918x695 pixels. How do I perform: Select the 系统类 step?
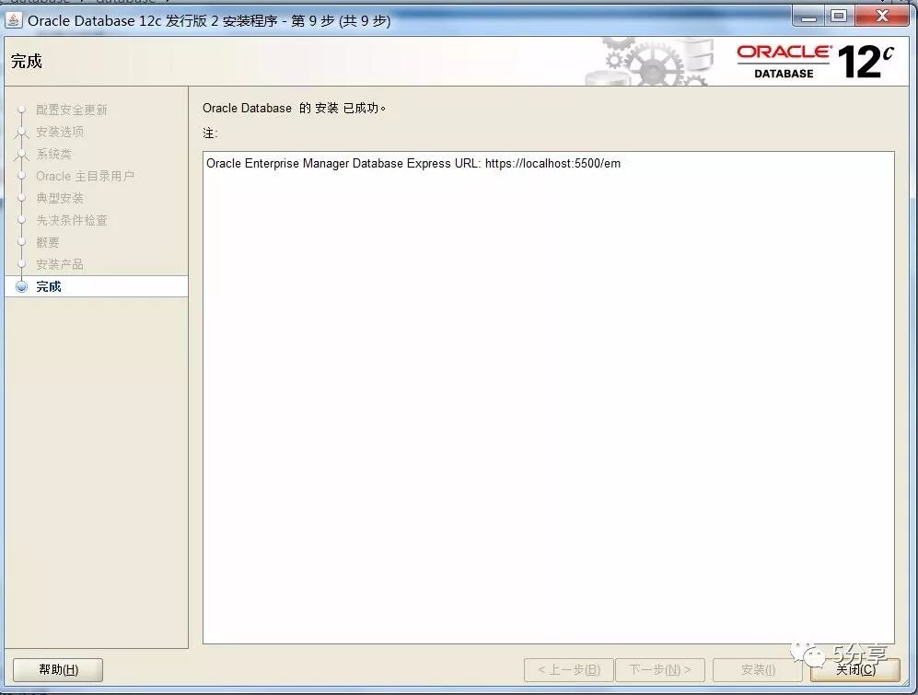click(53, 154)
